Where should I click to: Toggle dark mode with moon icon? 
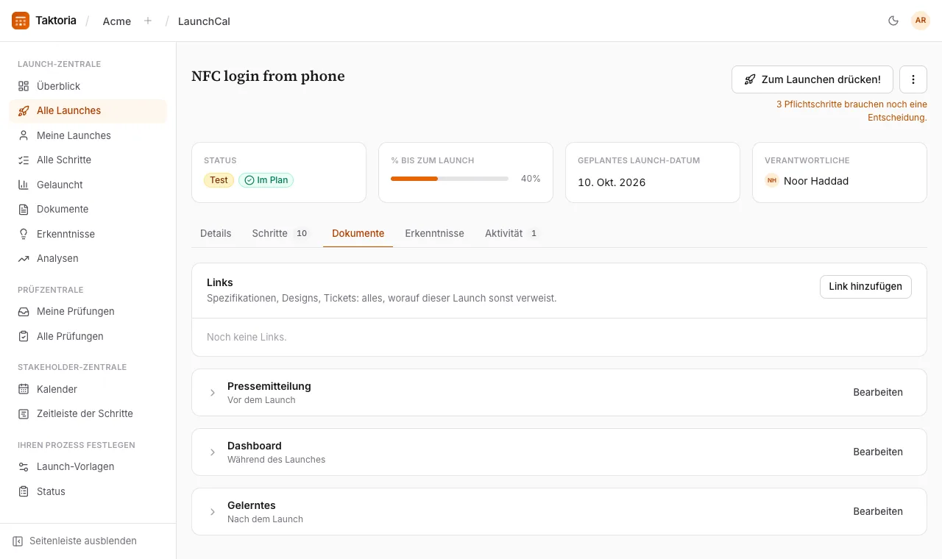893,21
